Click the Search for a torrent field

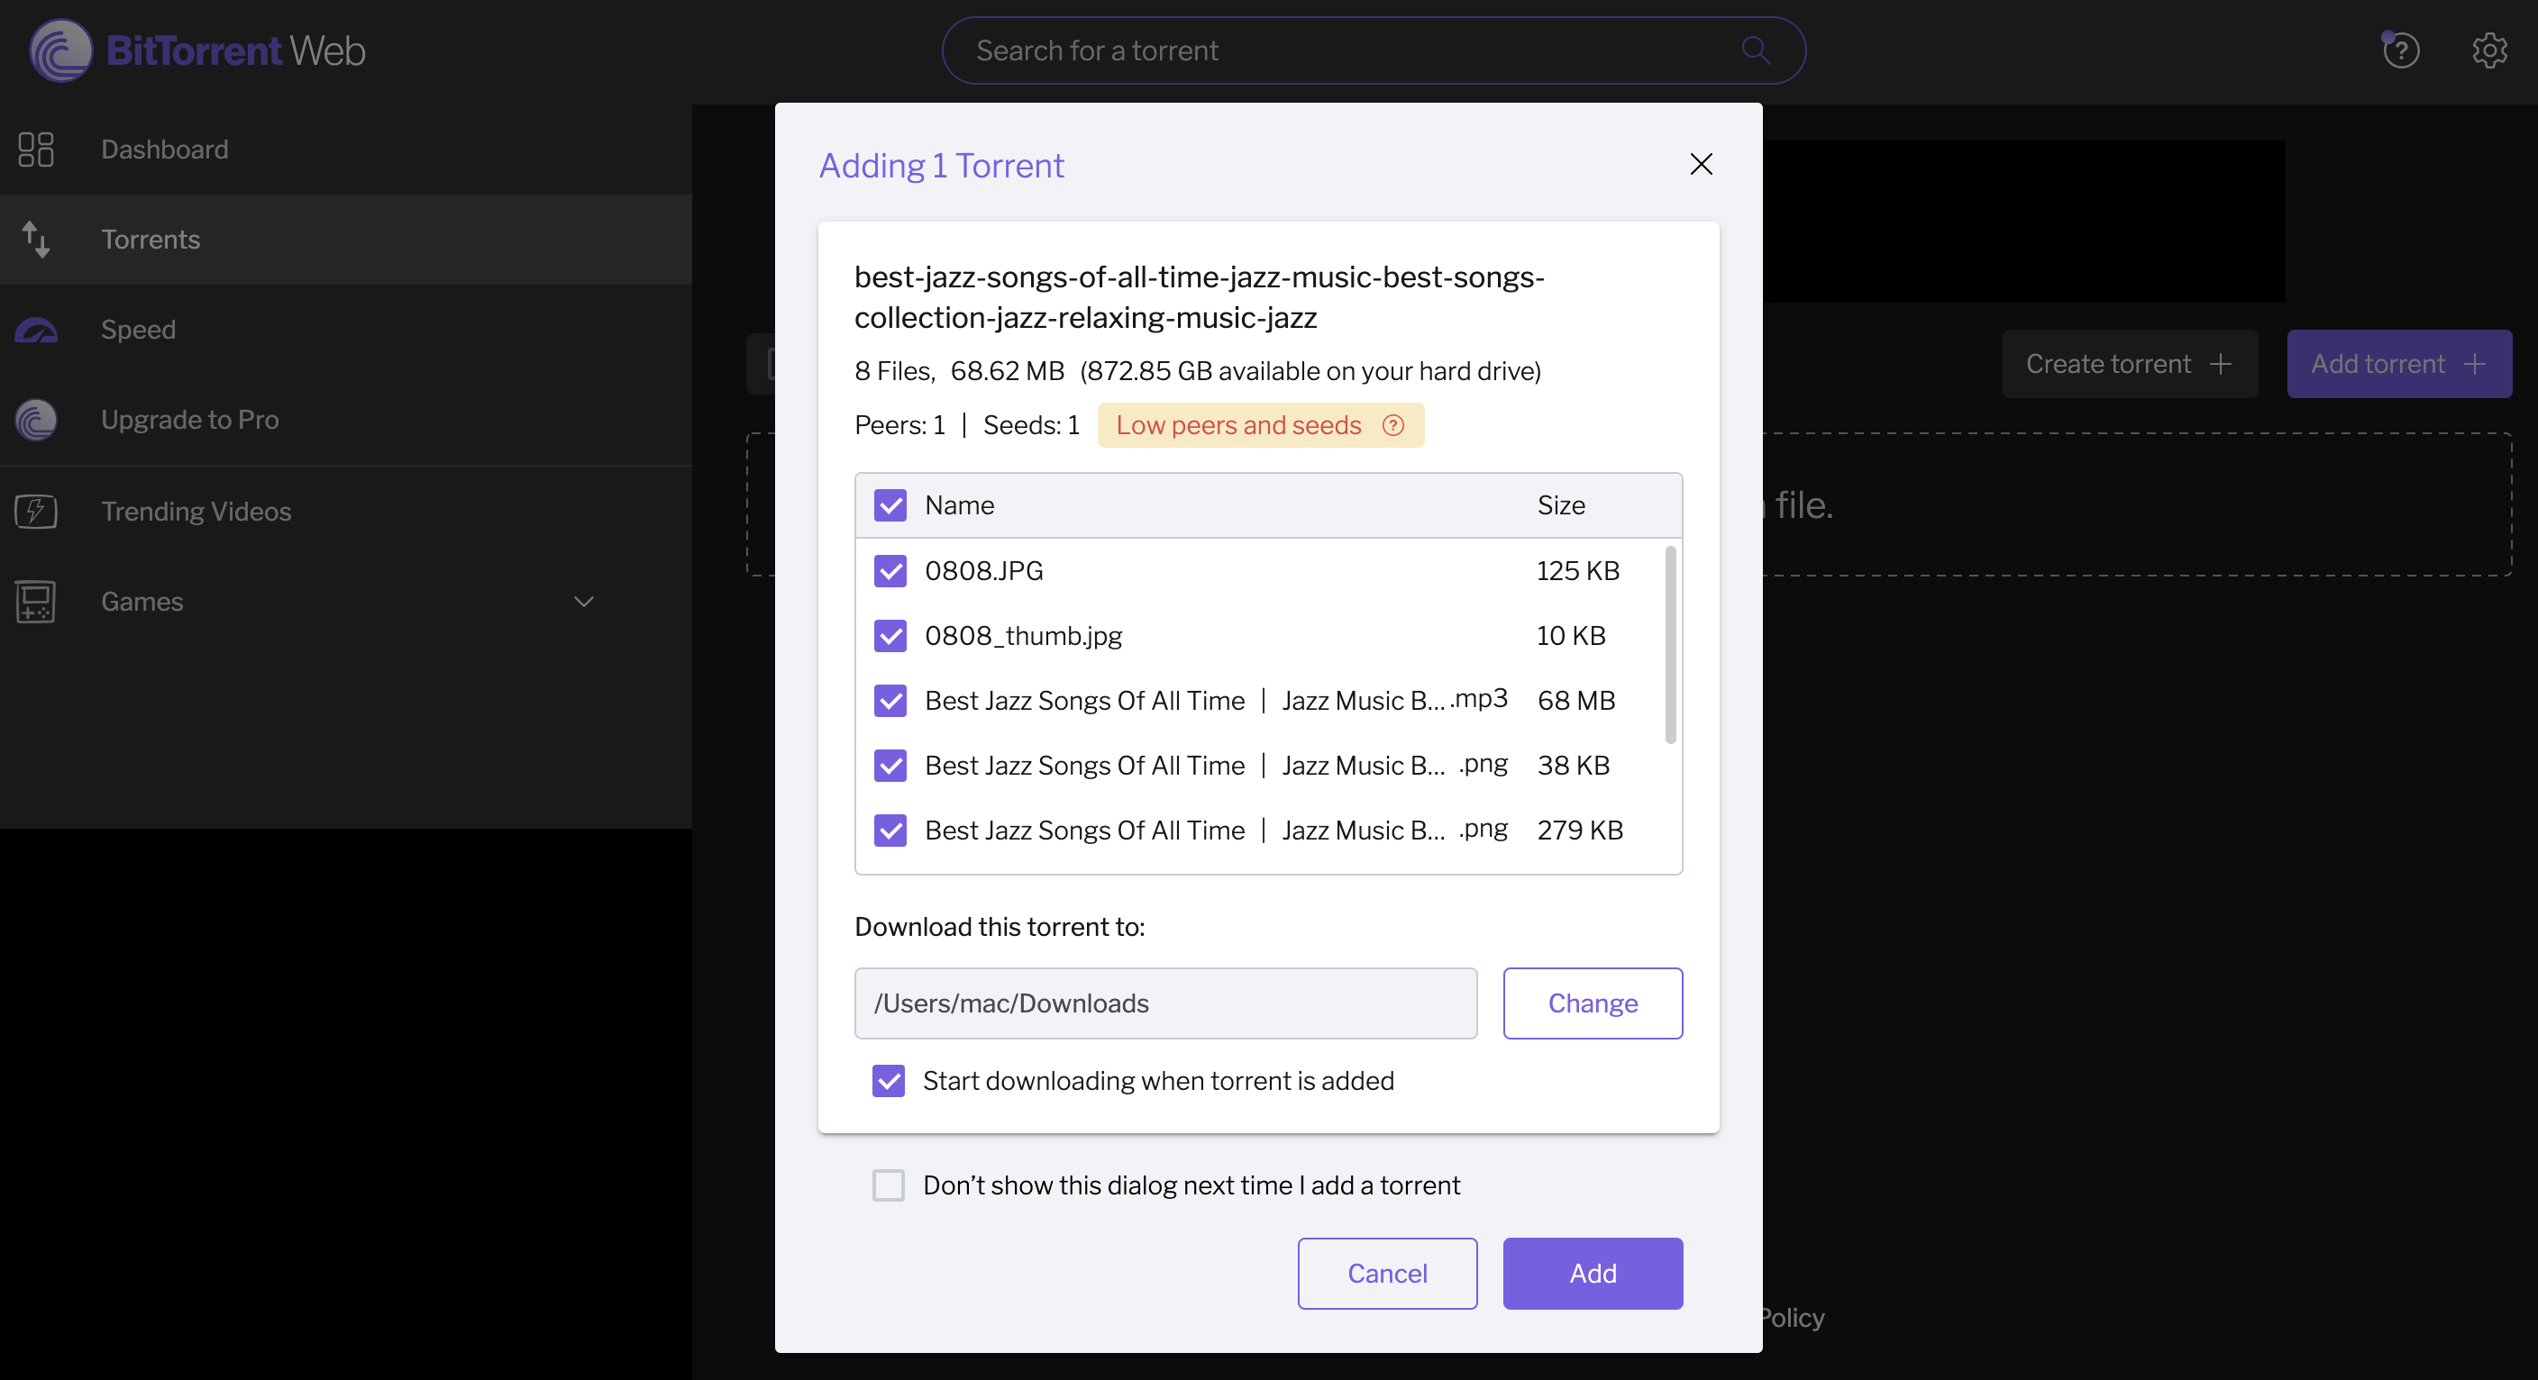[x=1374, y=50]
